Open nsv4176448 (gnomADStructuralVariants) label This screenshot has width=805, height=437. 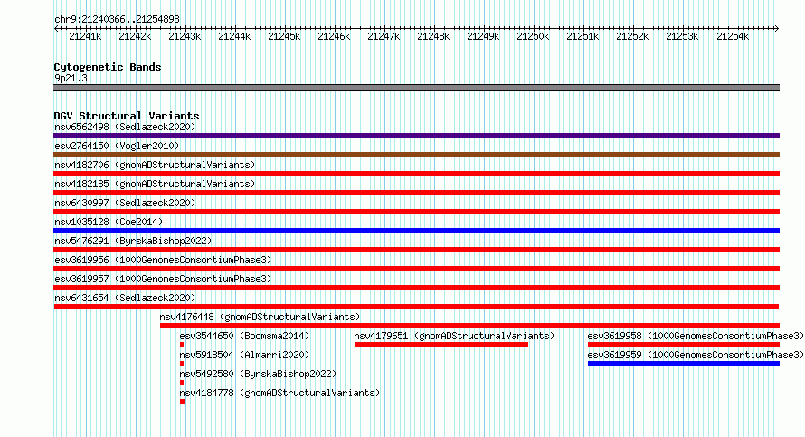click(x=260, y=317)
